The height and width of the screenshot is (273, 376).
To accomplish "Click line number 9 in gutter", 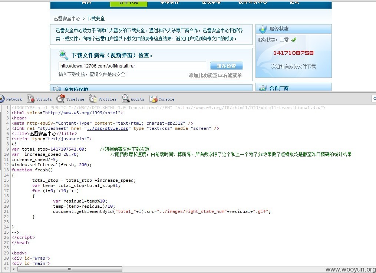I will 7,149.
